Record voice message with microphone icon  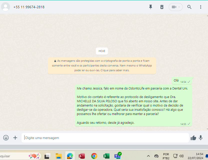click(201, 138)
